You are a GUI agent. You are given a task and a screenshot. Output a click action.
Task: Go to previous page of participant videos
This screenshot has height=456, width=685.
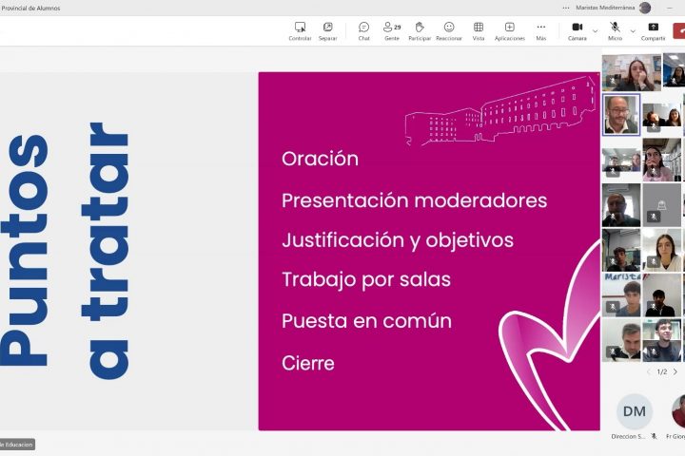click(649, 371)
